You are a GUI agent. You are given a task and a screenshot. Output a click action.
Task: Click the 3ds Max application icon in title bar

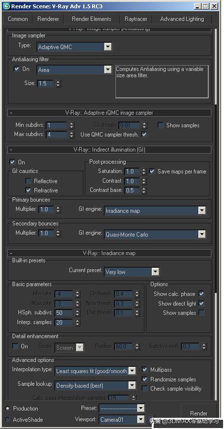6,6
